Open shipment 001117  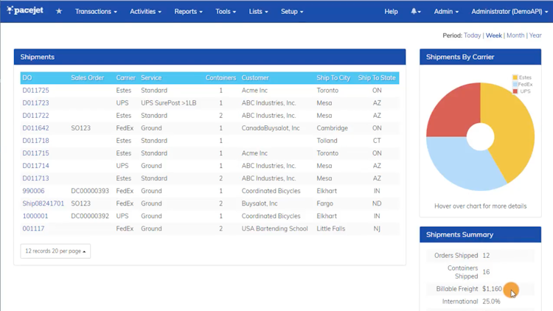33,228
